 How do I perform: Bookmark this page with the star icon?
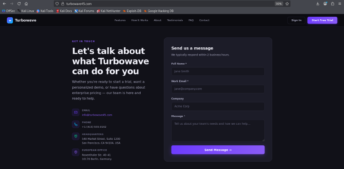[x=287, y=4]
